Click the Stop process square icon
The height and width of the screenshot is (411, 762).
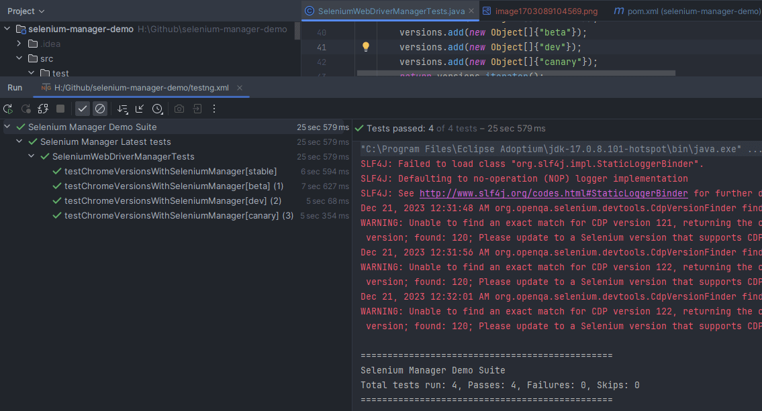tap(59, 109)
